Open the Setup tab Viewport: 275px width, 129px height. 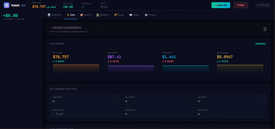[119, 15]
